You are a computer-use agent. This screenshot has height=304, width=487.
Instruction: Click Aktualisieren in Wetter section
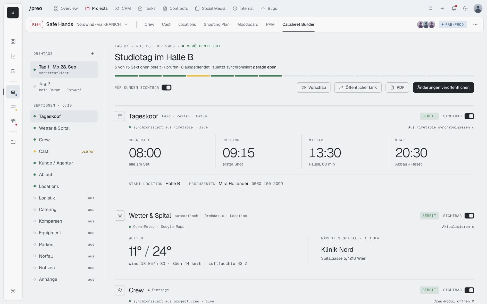pyautogui.click(x=458, y=227)
